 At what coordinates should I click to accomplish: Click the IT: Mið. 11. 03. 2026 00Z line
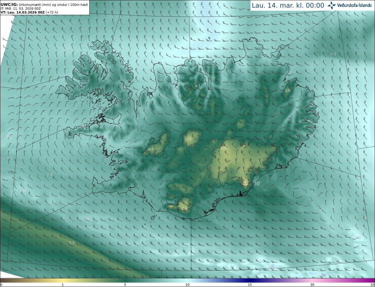click(x=21, y=9)
